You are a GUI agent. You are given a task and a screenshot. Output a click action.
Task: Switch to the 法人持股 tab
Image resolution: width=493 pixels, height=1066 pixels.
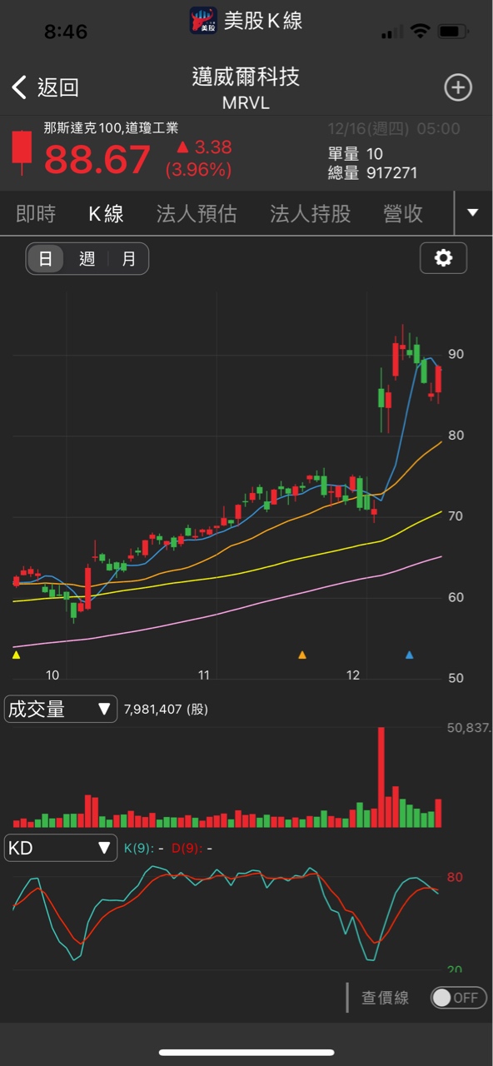pyautogui.click(x=310, y=214)
